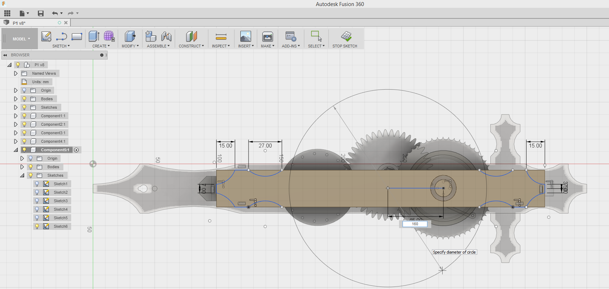Viewport: 609px width, 289px height.
Task: Toggle visibility bulb of Sketch4
Action: [x=37, y=209]
